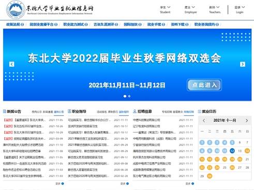This screenshot has height=190, width=254.
Task: Click the 点此进入 banner button
Action: (x=204, y=85)
